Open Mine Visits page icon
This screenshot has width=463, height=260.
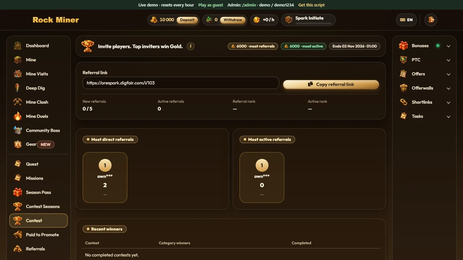18,74
